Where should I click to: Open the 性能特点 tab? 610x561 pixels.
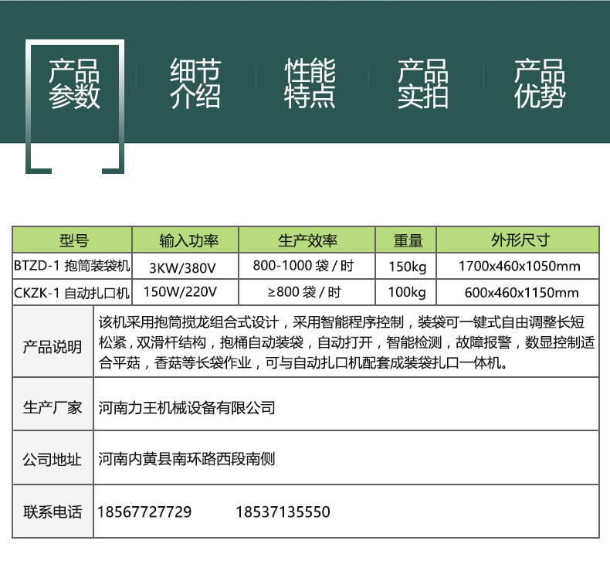pyautogui.click(x=309, y=84)
